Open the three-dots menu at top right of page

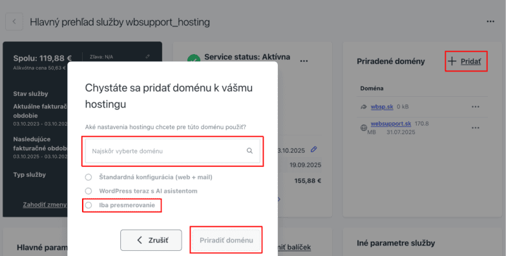click(490, 21)
